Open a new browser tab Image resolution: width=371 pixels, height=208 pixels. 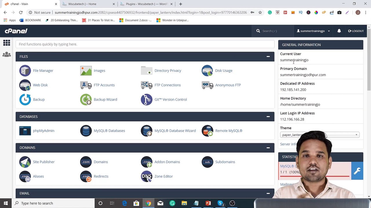[181, 4]
